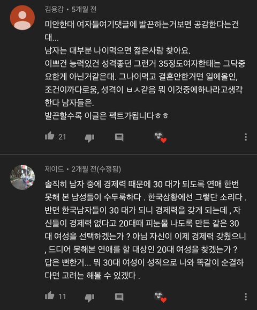Dislike the comment by 제이드
The image size is (257, 310).
pos(89,297)
